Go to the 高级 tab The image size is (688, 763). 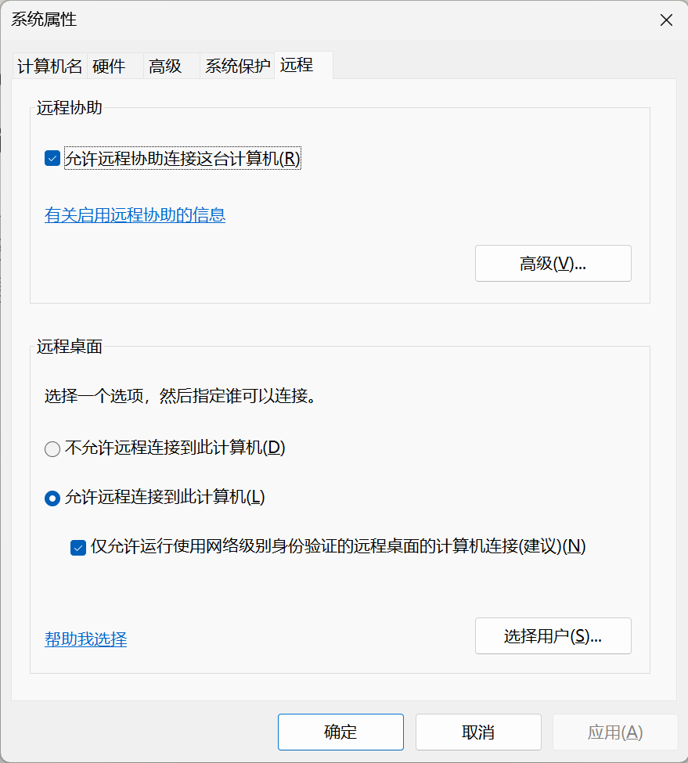(165, 67)
